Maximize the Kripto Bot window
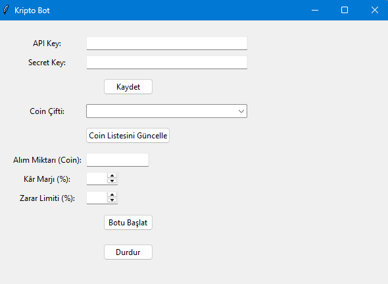388x284 pixels. [x=345, y=10]
